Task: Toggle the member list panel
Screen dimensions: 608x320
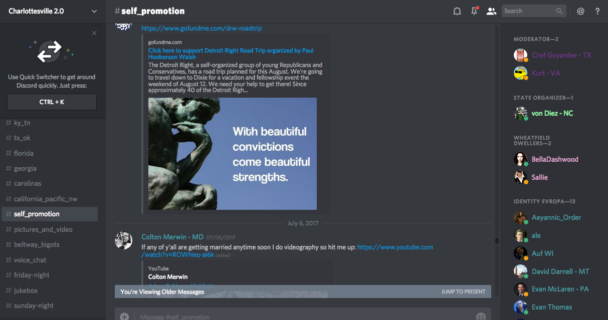Action: point(491,11)
